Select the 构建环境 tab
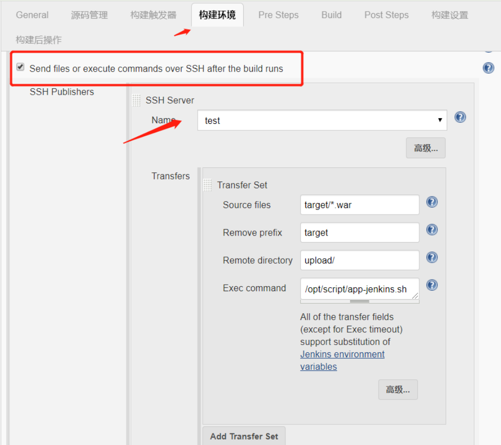This screenshot has height=445, width=501. [217, 15]
